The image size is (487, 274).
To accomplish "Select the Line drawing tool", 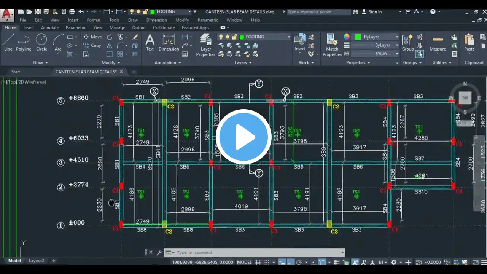I will click(8, 42).
